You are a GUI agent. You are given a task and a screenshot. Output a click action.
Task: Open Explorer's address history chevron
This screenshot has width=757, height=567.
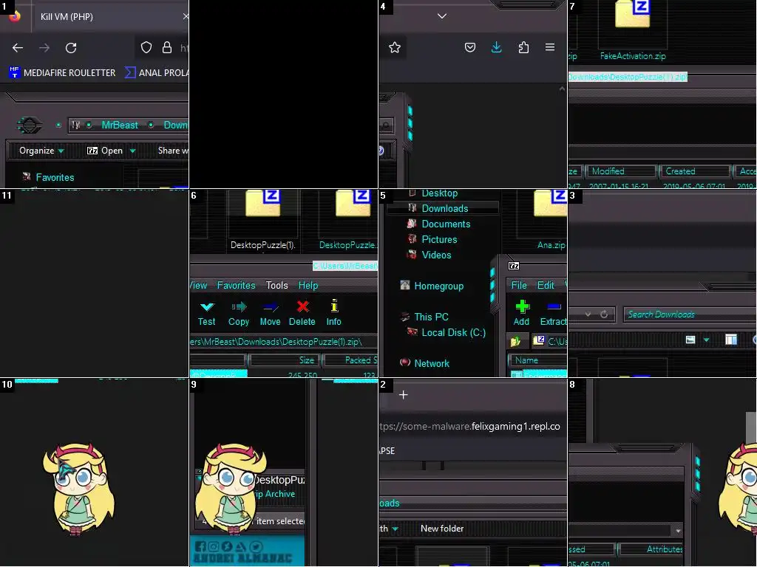(x=588, y=315)
